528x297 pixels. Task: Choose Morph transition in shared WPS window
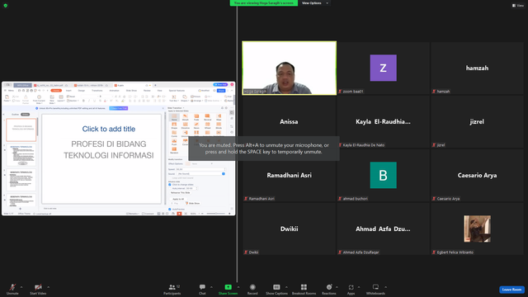(x=185, y=117)
